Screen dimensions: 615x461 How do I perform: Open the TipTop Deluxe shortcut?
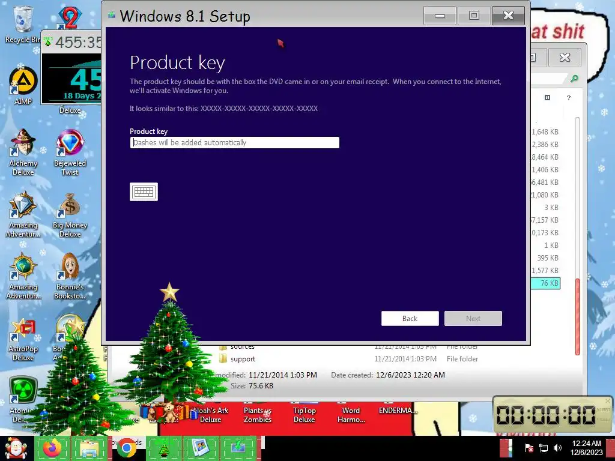(304, 414)
